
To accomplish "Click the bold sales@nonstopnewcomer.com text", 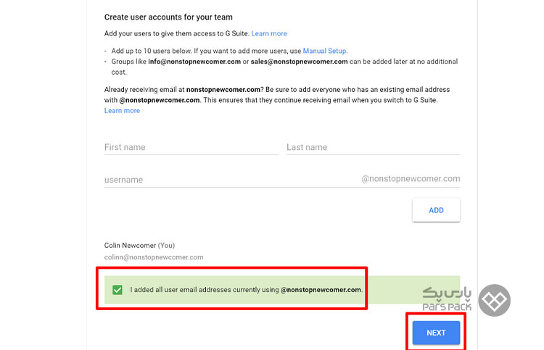I will [x=299, y=62].
